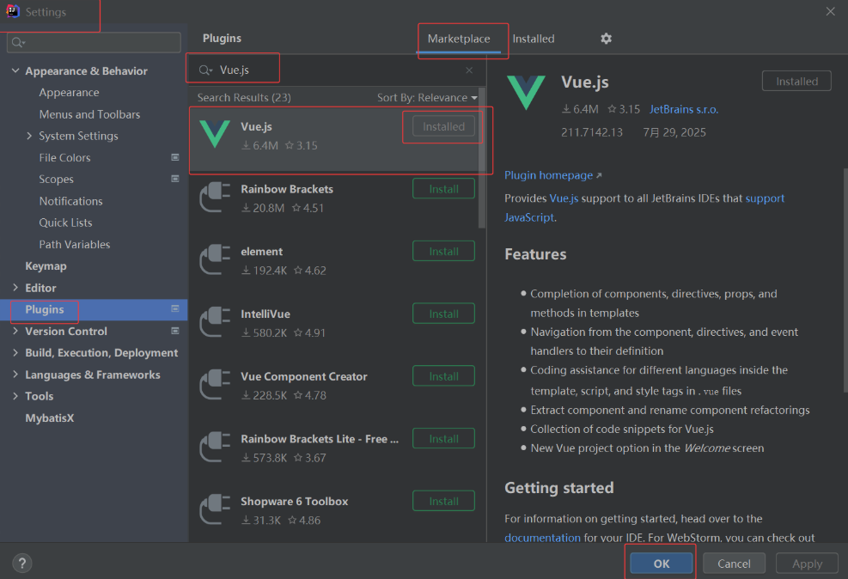Expand the System Settings node
Viewport: 848px width, 579px height.
tap(29, 136)
